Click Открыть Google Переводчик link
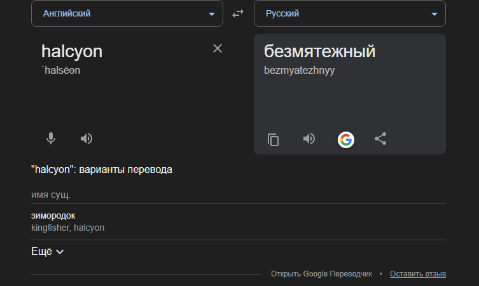This screenshot has width=479, height=286. (321, 274)
